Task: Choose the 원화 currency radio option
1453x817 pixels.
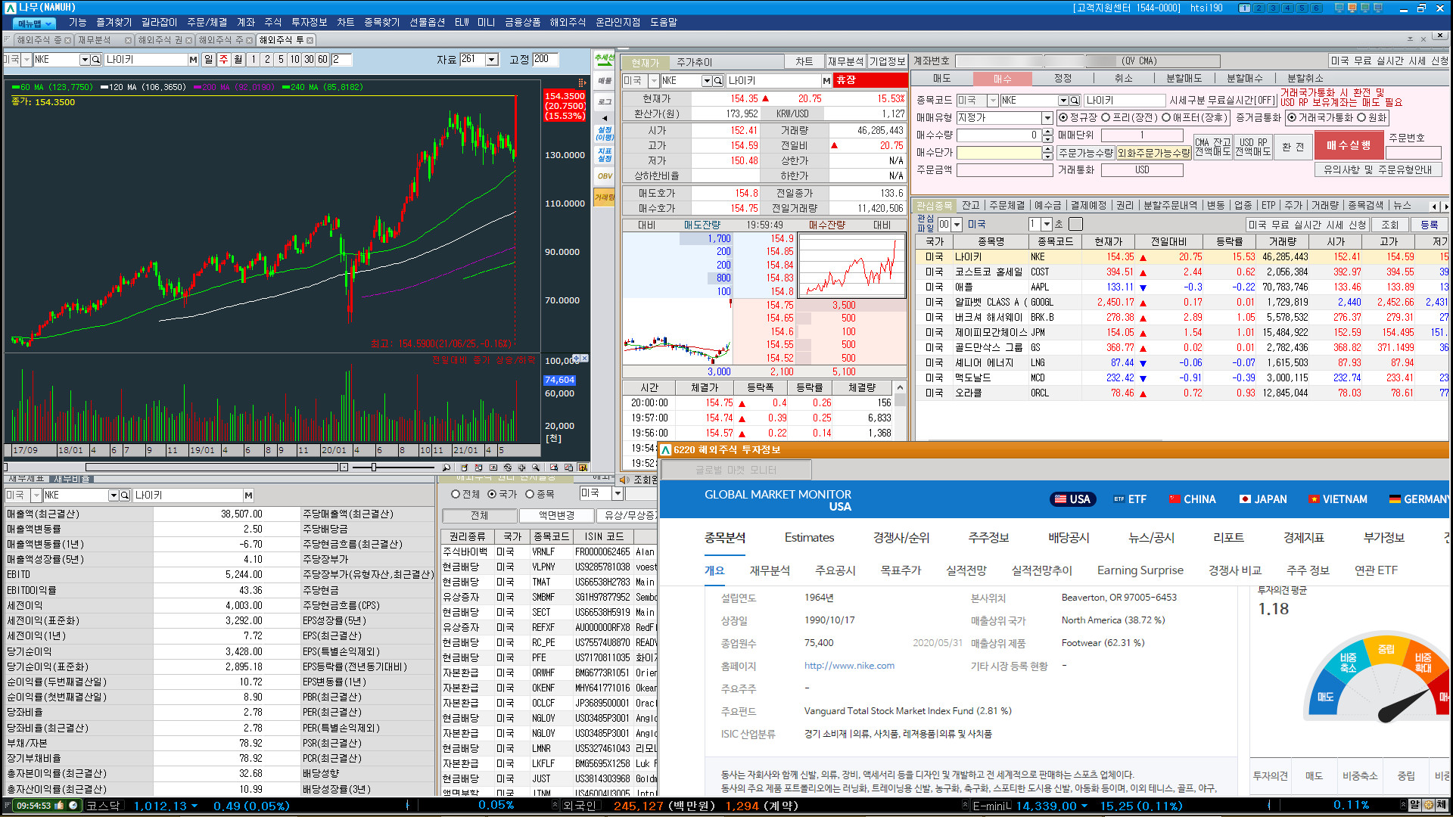Action: tap(1361, 118)
